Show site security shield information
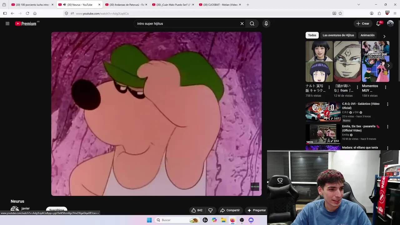 66,13
